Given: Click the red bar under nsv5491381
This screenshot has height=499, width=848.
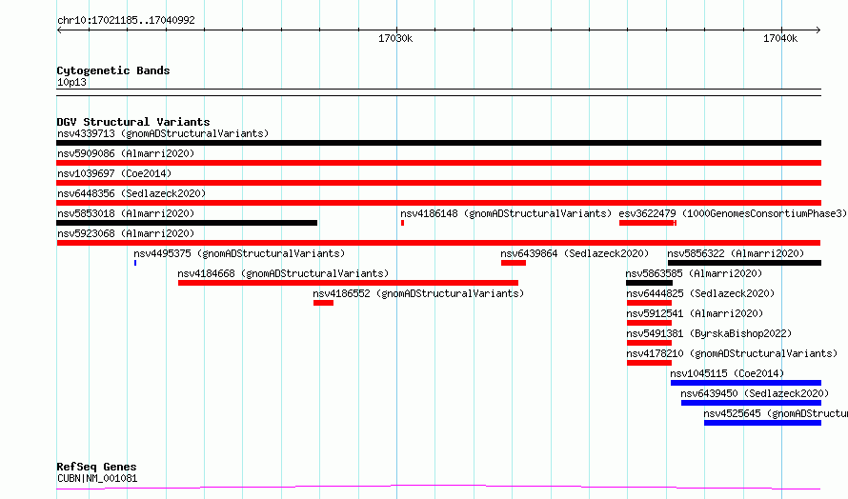Looking at the screenshot, I should pos(649,343).
